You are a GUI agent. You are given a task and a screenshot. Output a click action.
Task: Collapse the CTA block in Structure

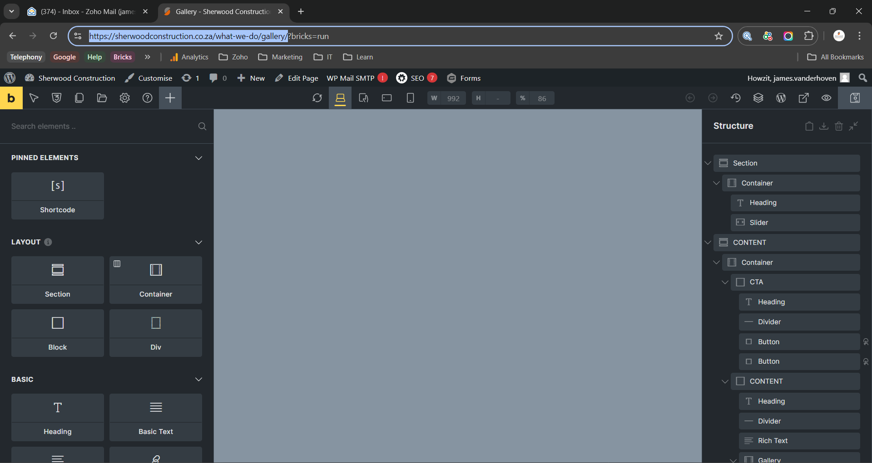pos(725,282)
